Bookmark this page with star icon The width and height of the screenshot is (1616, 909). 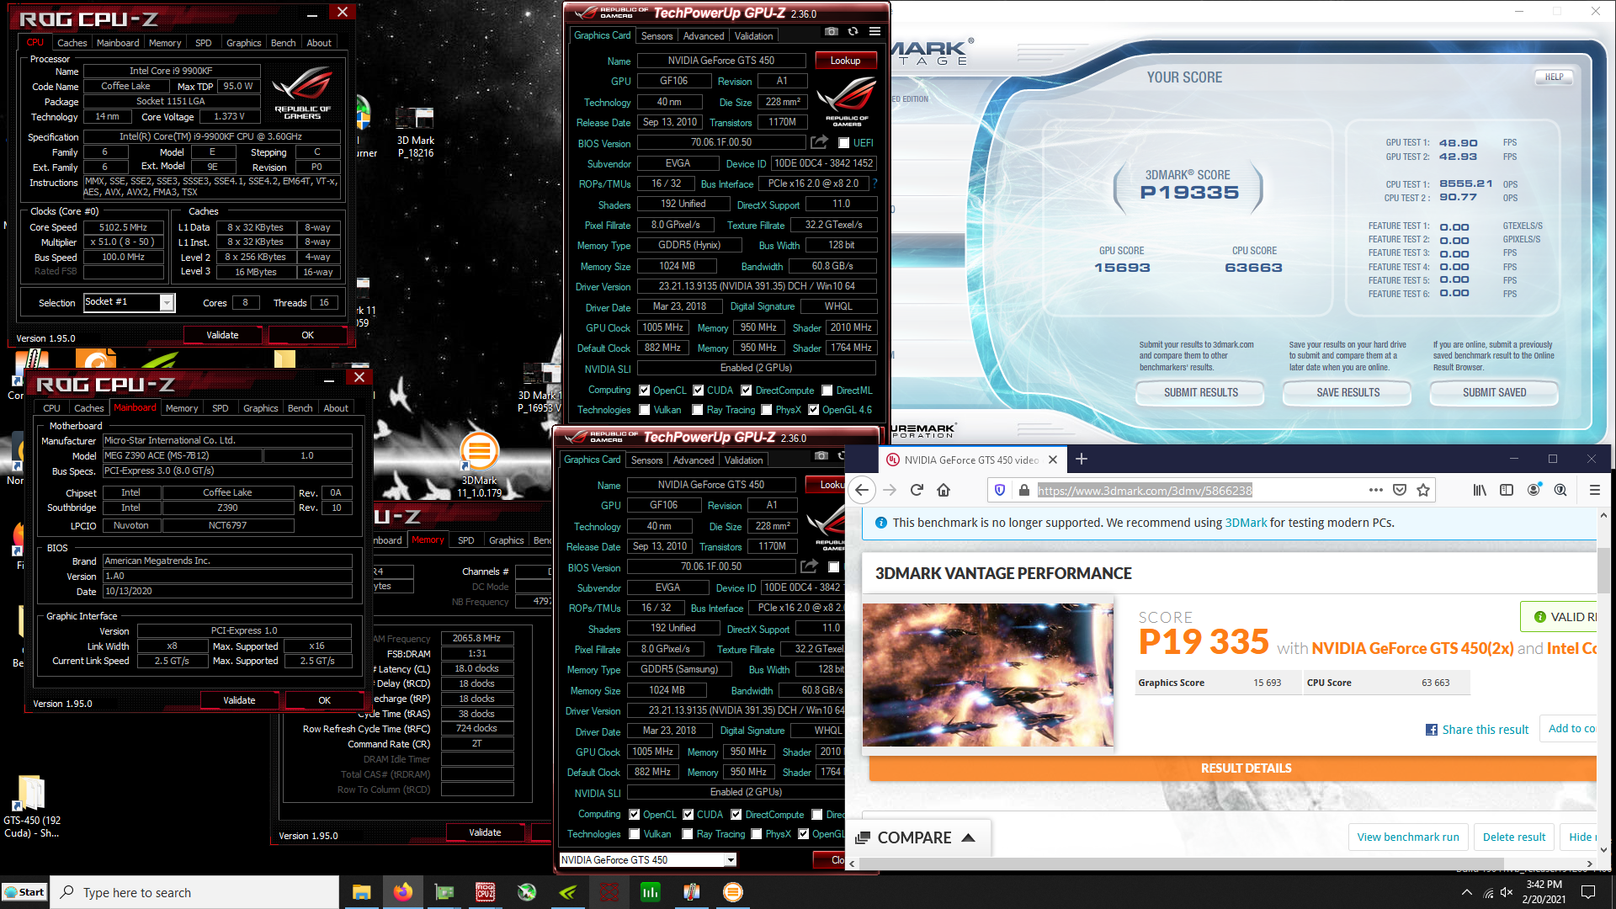1423,490
